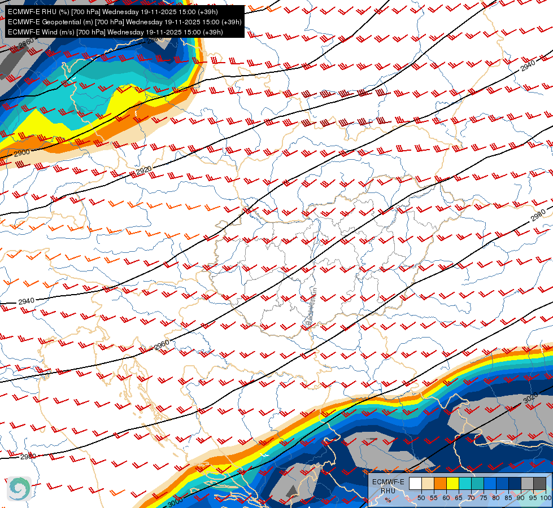Click the legend tick label 100
The image size is (553, 508).
tap(545, 498)
